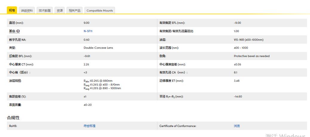Click the 基底 label

(13, 31)
